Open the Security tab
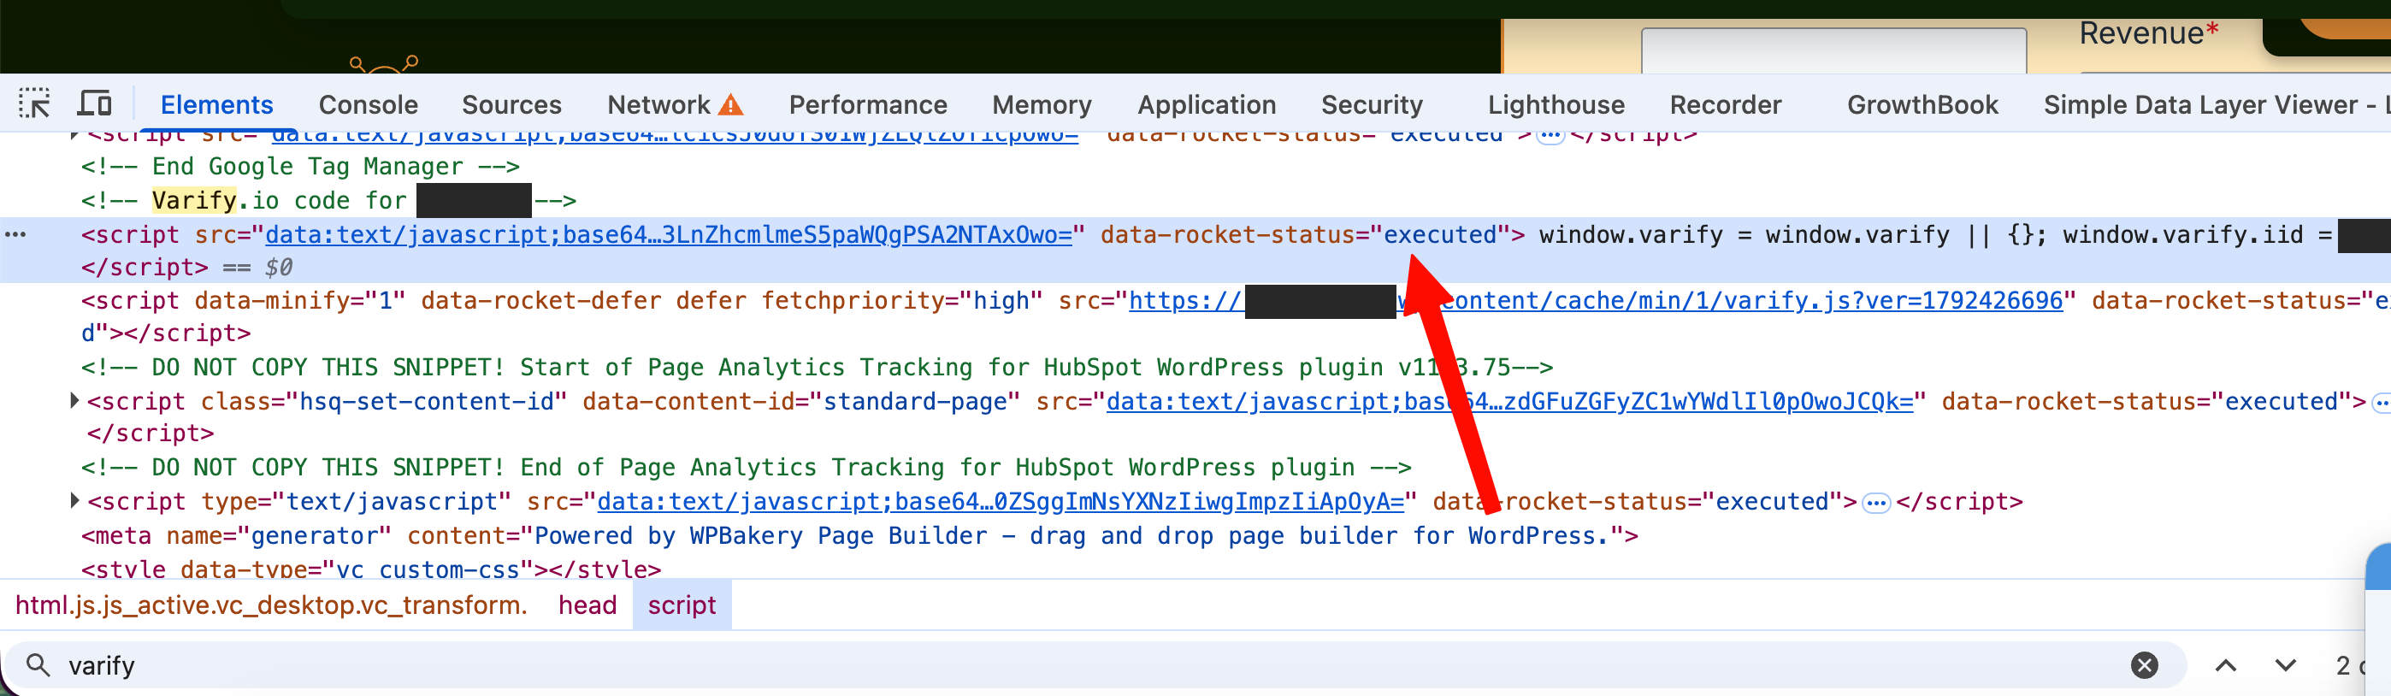The width and height of the screenshot is (2391, 696). point(1372,105)
